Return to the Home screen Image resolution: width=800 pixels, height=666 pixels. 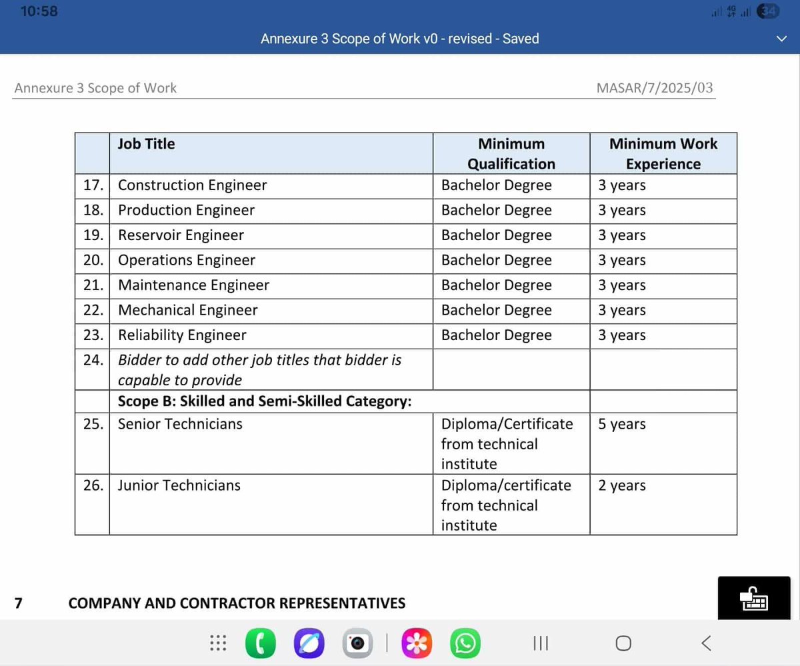[623, 643]
